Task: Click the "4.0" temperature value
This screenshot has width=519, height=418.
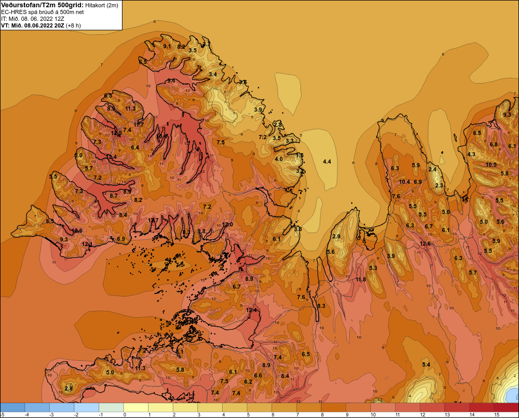Action: pos(279,159)
